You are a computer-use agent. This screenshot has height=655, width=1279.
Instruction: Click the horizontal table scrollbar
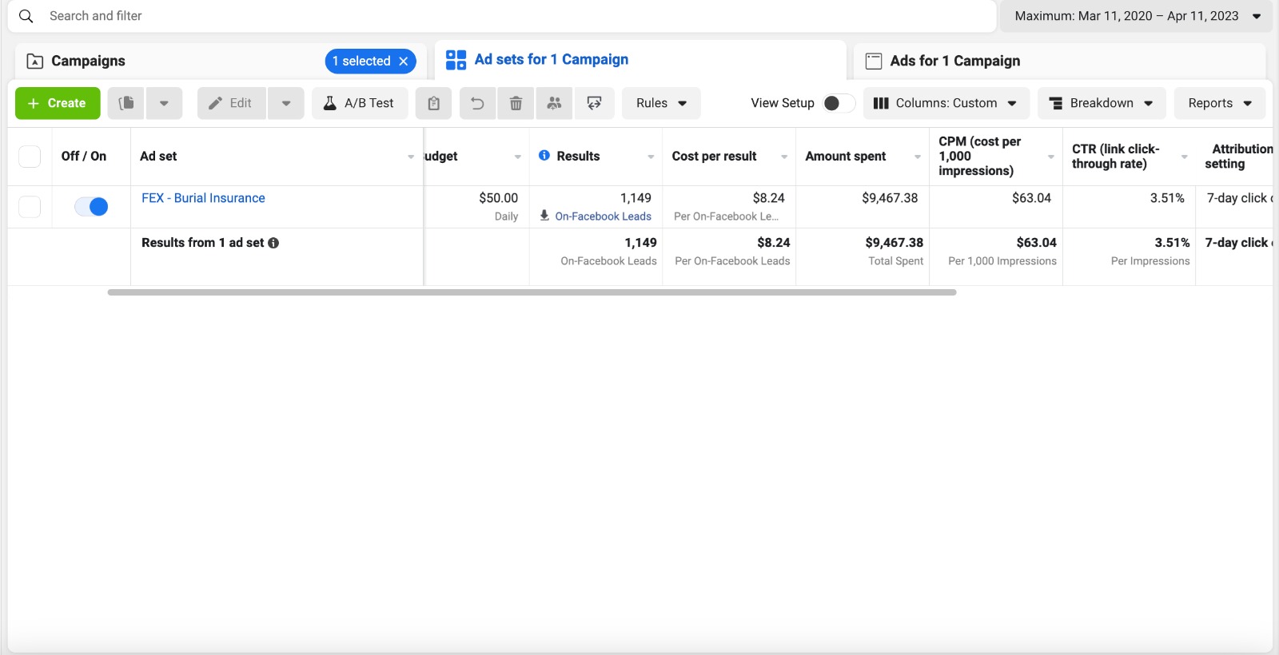pyautogui.click(x=532, y=292)
